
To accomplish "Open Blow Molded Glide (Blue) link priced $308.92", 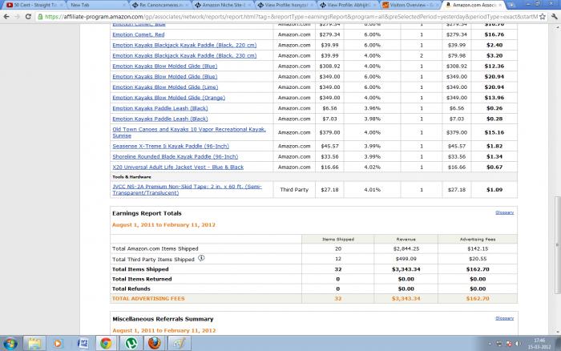I will (x=164, y=67).
